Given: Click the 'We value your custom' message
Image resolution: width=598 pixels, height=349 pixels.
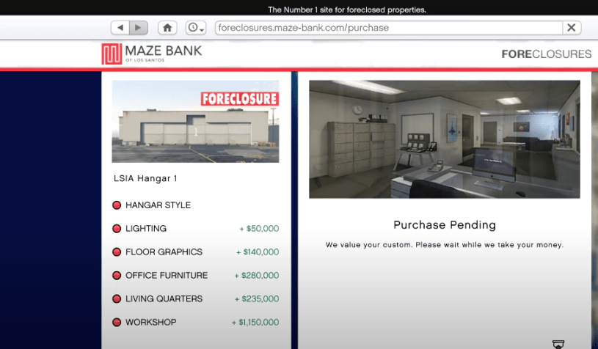Looking at the screenshot, I should (x=445, y=245).
